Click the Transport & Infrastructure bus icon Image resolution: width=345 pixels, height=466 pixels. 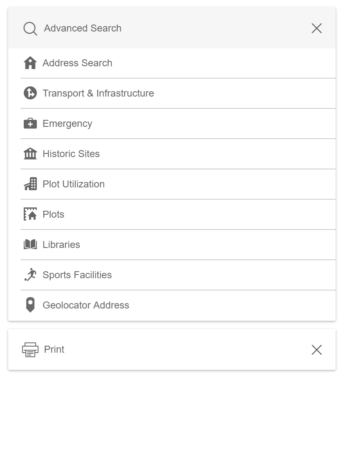(x=30, y=93)
